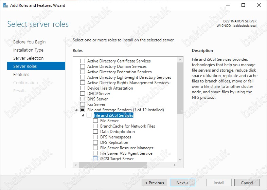Check the Data Deduplication checkbox

click(95, 132)
